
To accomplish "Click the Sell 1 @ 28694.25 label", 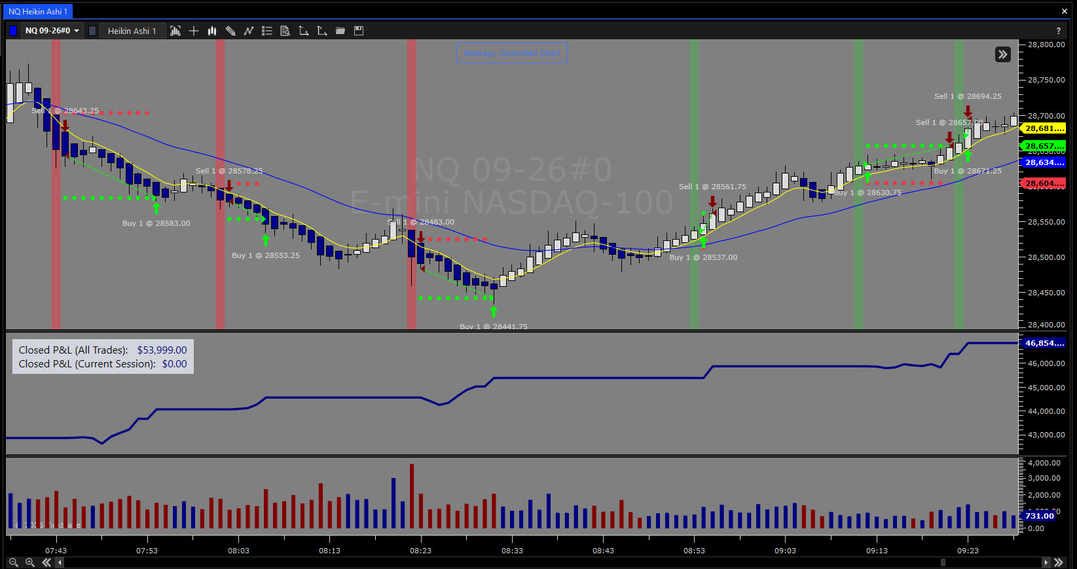I will [x=968, y=96].
